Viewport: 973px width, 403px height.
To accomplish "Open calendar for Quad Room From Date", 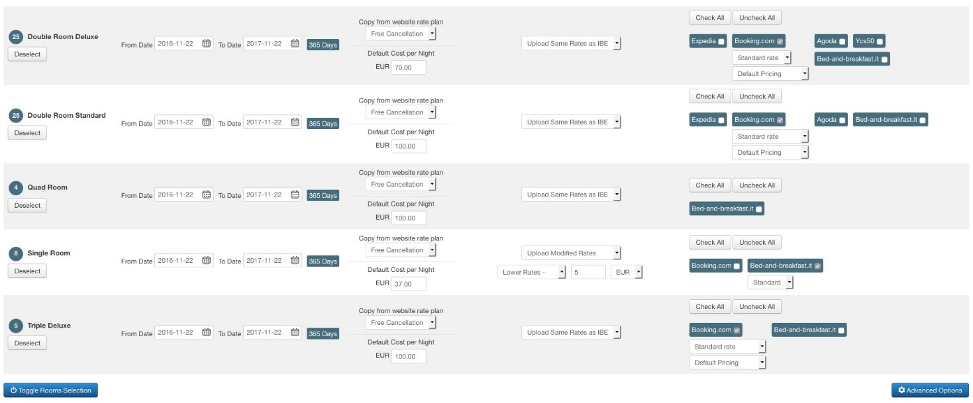I will click(x=206, y=195).
